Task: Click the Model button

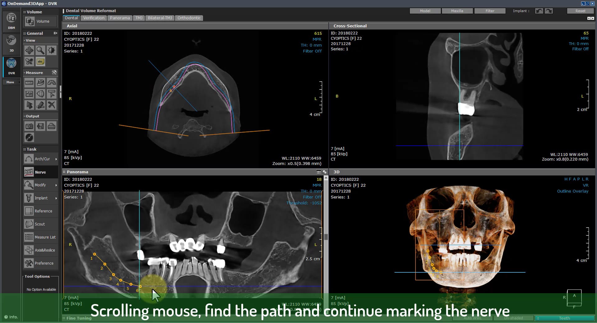Action: coord(425,11)
